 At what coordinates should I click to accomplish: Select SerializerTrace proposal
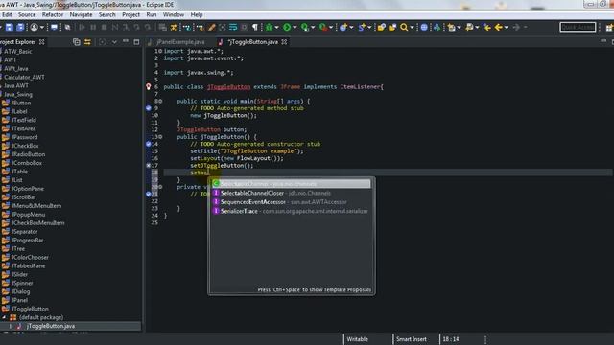[291, 211]
